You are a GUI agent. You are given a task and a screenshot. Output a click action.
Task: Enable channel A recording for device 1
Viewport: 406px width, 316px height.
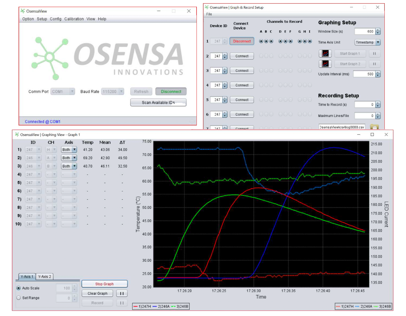pos(261,41)
